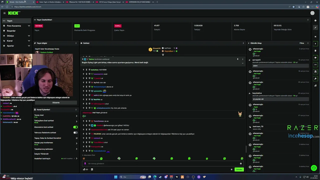Screen dimensions: 320x180
Task: Click İzleyici Yönlendir option
Action: [41, 154]
